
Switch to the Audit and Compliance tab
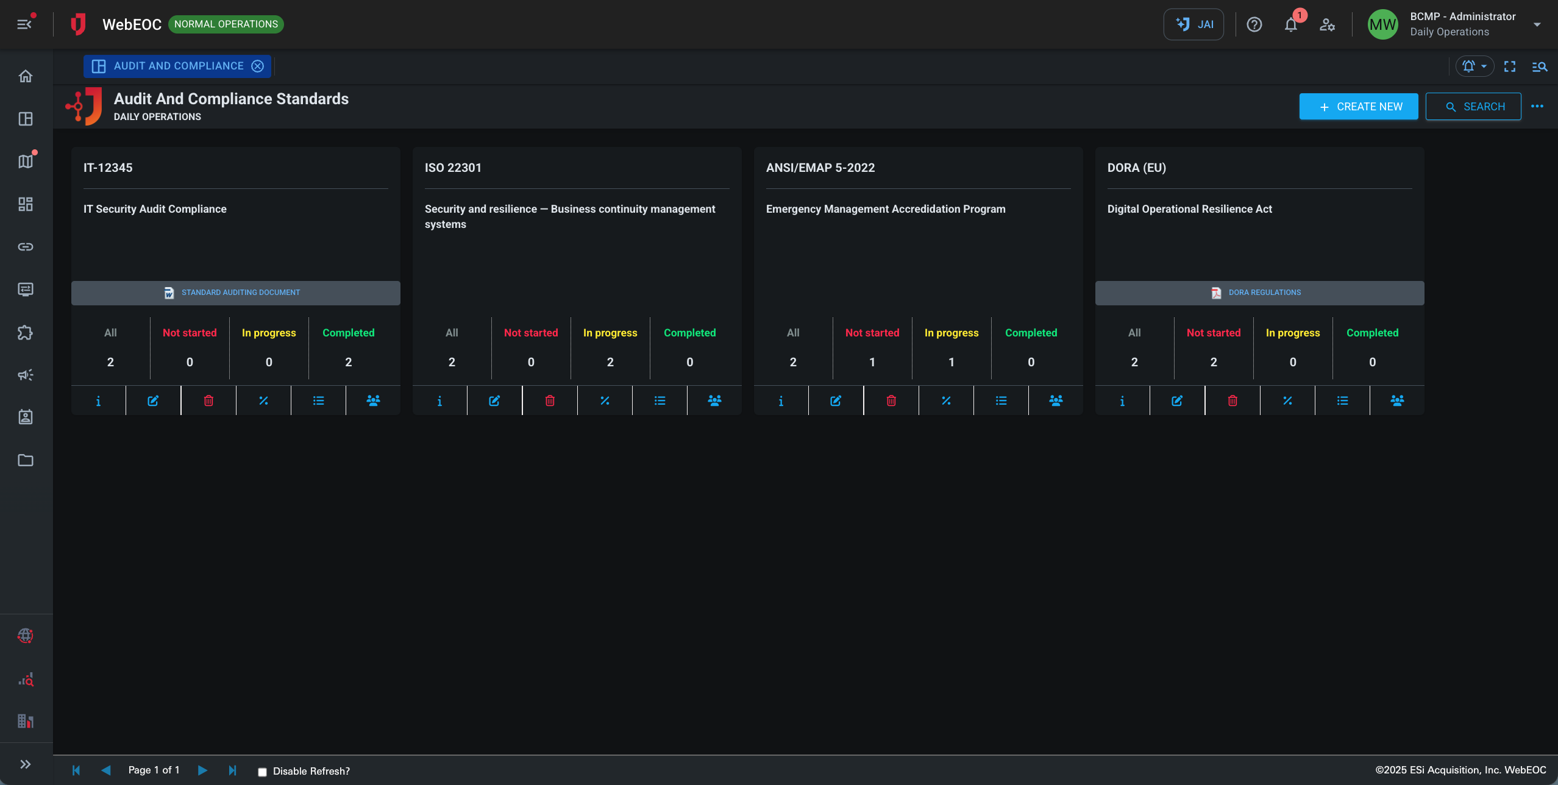click(x=178, y=66)
